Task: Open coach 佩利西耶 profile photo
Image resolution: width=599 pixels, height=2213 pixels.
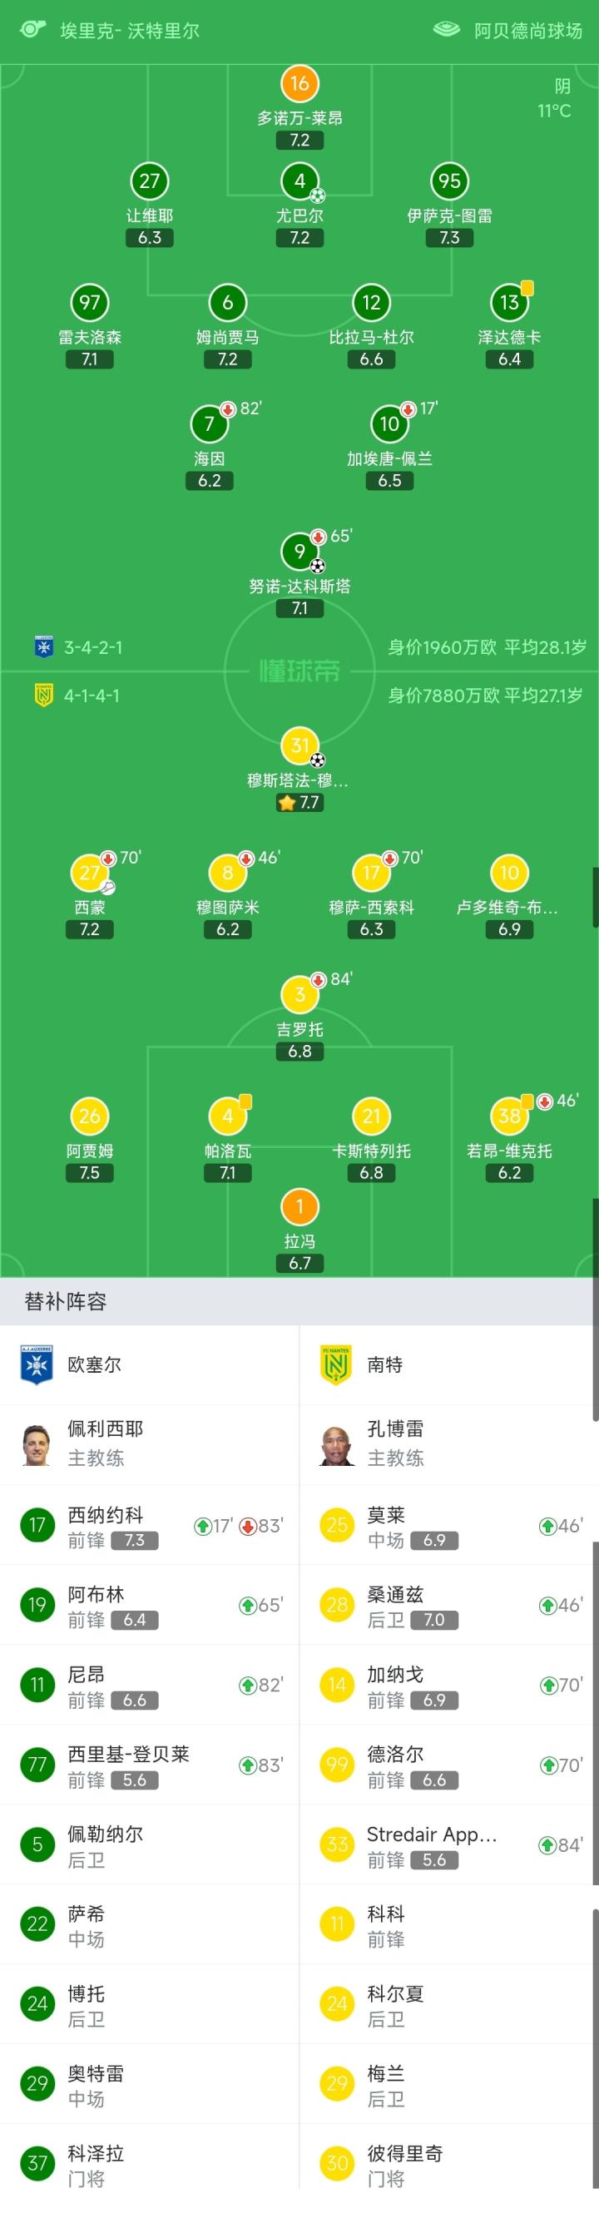Action: tap(36, 1444)
